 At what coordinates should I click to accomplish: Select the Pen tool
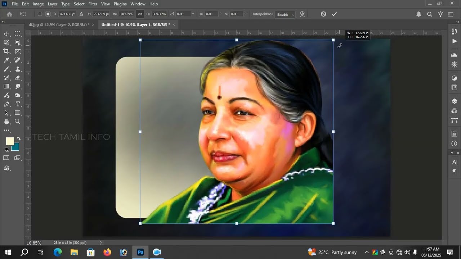(x=6, y=104)
